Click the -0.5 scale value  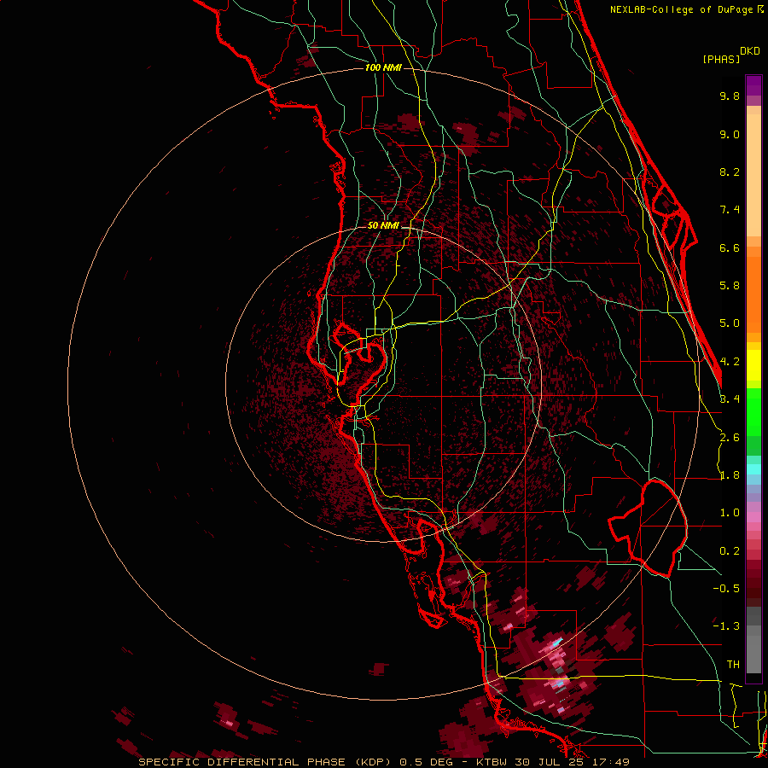click(726, 589)
